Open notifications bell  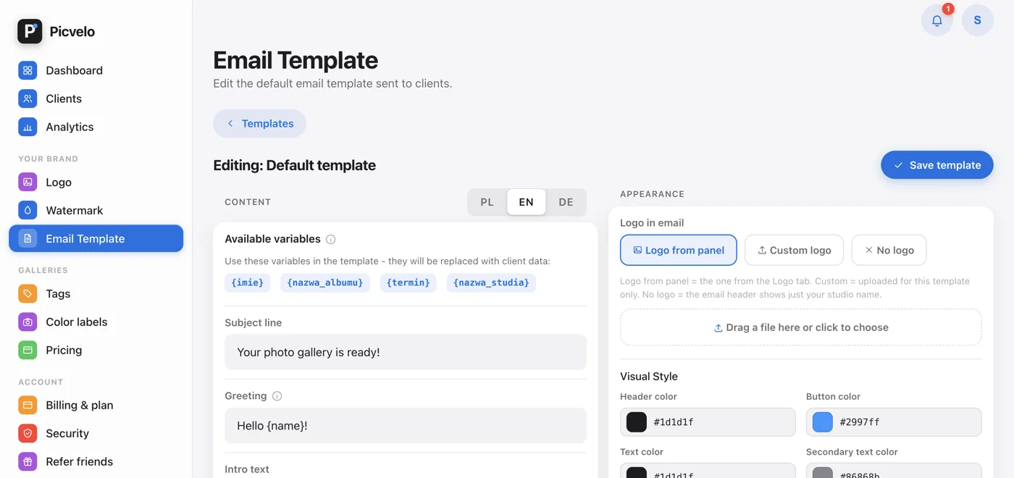point(937,20)
